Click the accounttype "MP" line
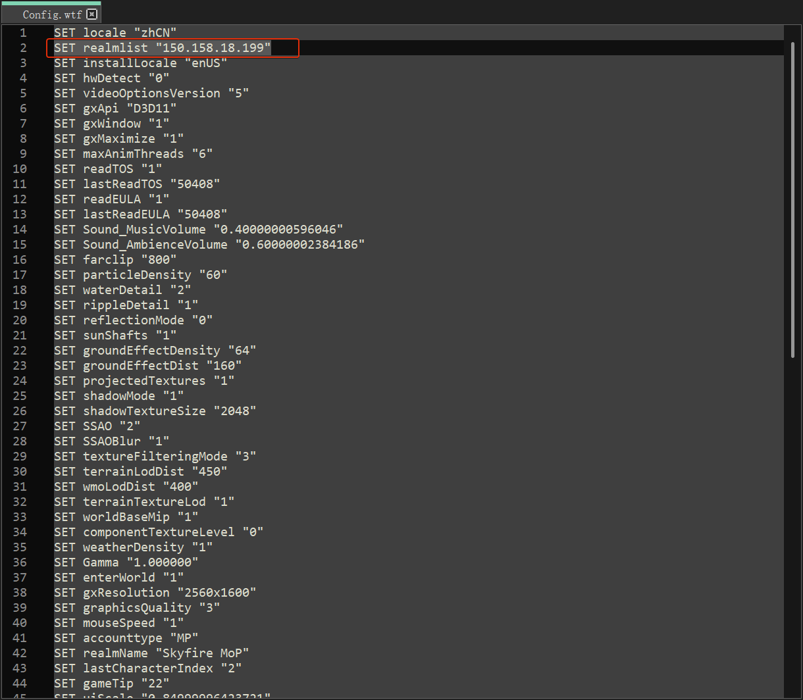Image resolution: width=803 pixels, height=700 pixels. (x=126, y=638)
